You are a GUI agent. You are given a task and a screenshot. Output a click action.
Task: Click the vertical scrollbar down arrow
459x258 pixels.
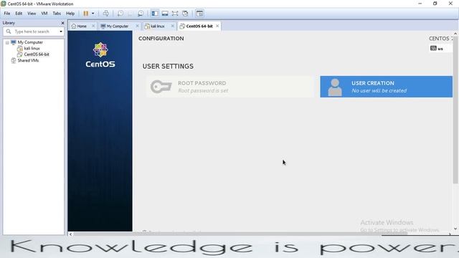455,229
